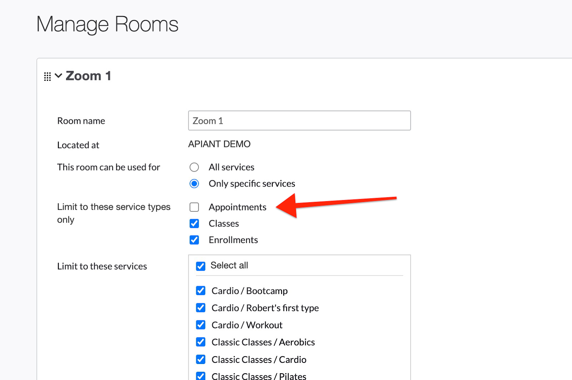Uncheck Classic Classes / Aerobics

201,342
